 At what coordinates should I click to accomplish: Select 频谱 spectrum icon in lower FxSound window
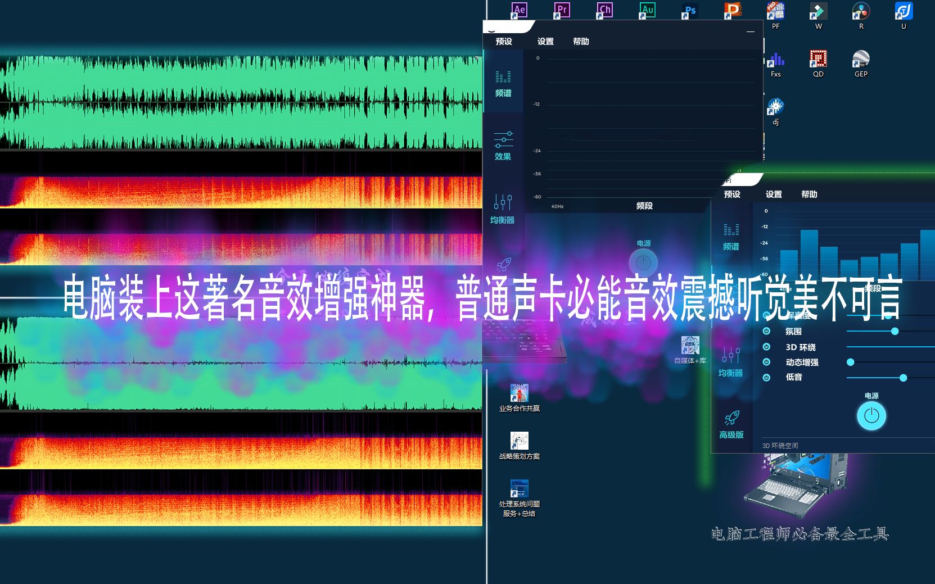click(x=731, y=237)
